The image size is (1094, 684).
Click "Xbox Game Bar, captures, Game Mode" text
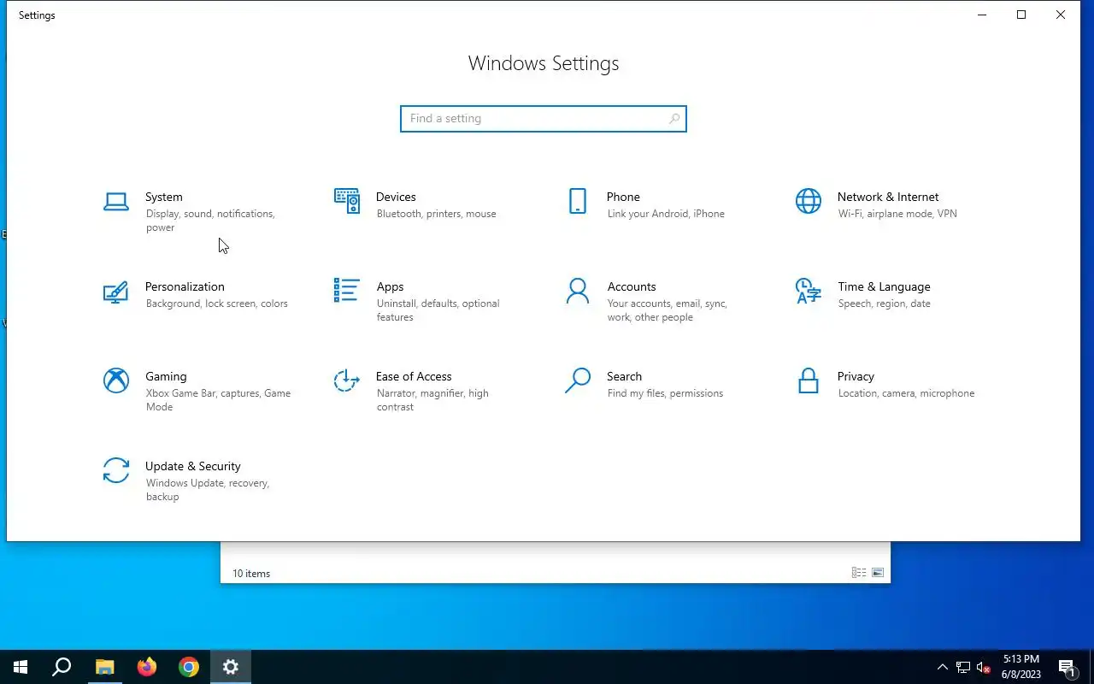click(x=219, y=400)
